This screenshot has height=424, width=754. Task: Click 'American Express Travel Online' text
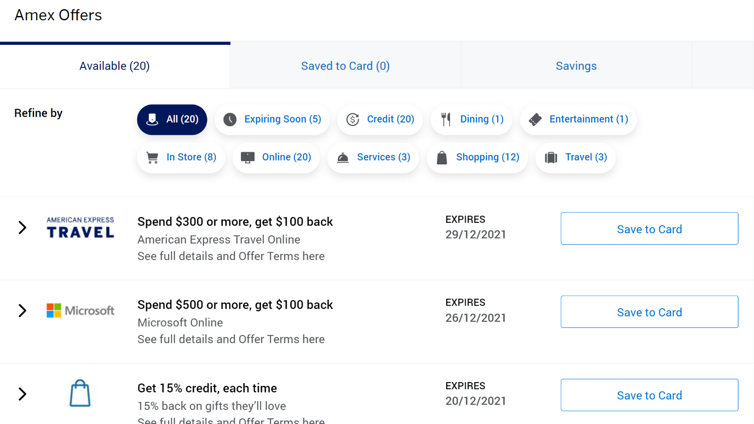coord(219,240)
